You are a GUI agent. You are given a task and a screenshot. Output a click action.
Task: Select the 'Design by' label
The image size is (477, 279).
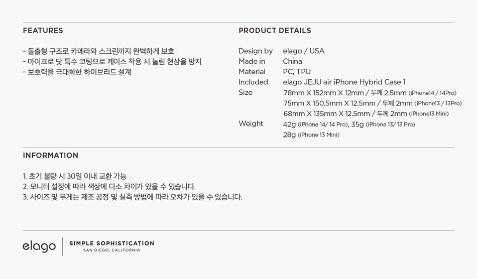tap(256, 51)
